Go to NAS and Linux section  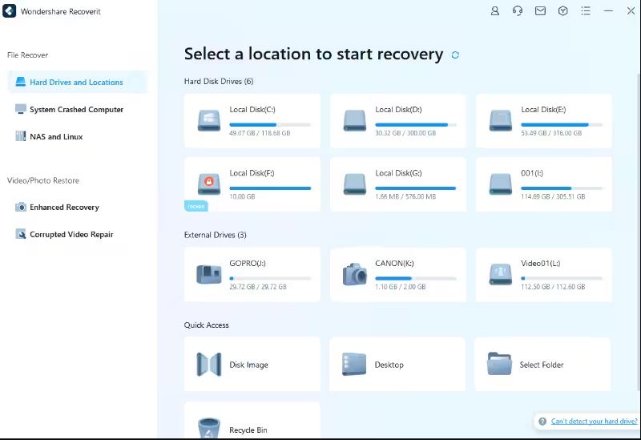[x=56, y=137]
